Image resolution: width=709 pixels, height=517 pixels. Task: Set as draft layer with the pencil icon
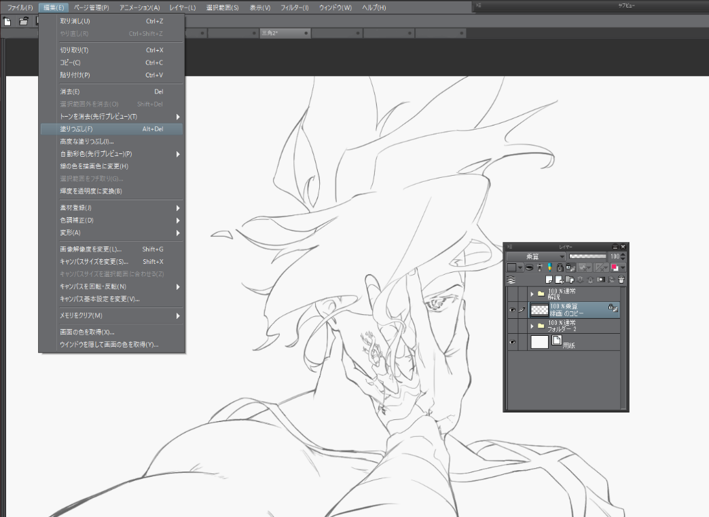coord(549,267)
